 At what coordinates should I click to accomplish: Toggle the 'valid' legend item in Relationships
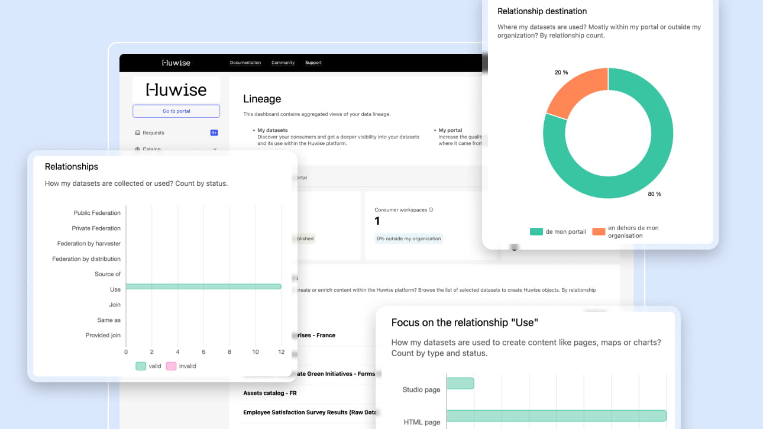click(x=148, y=366)
